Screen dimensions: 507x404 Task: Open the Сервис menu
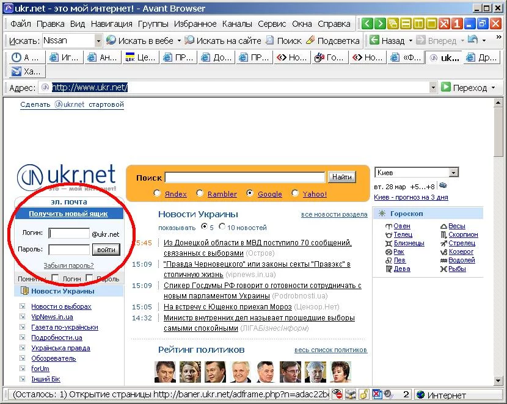[272, 24]
